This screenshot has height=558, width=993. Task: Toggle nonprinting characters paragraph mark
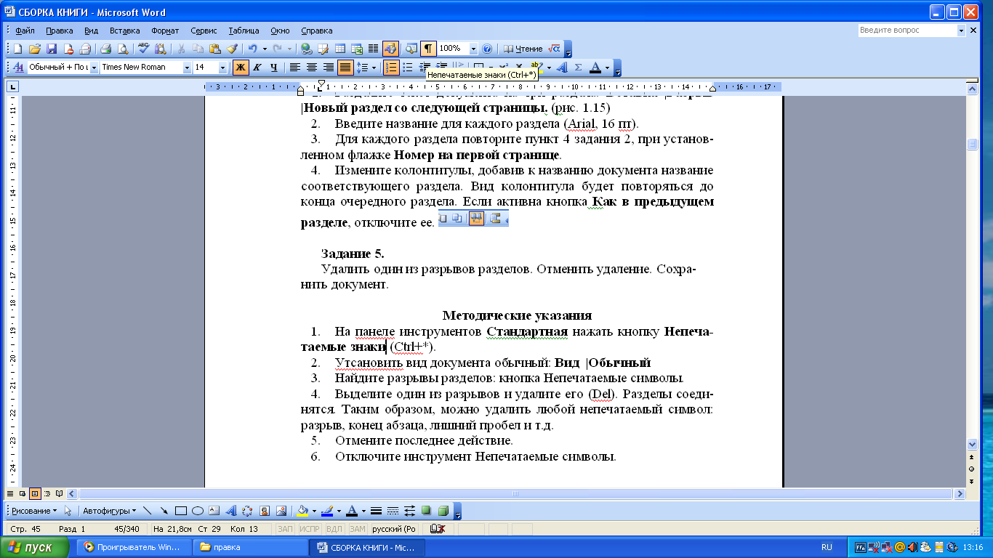pos(429,49)
